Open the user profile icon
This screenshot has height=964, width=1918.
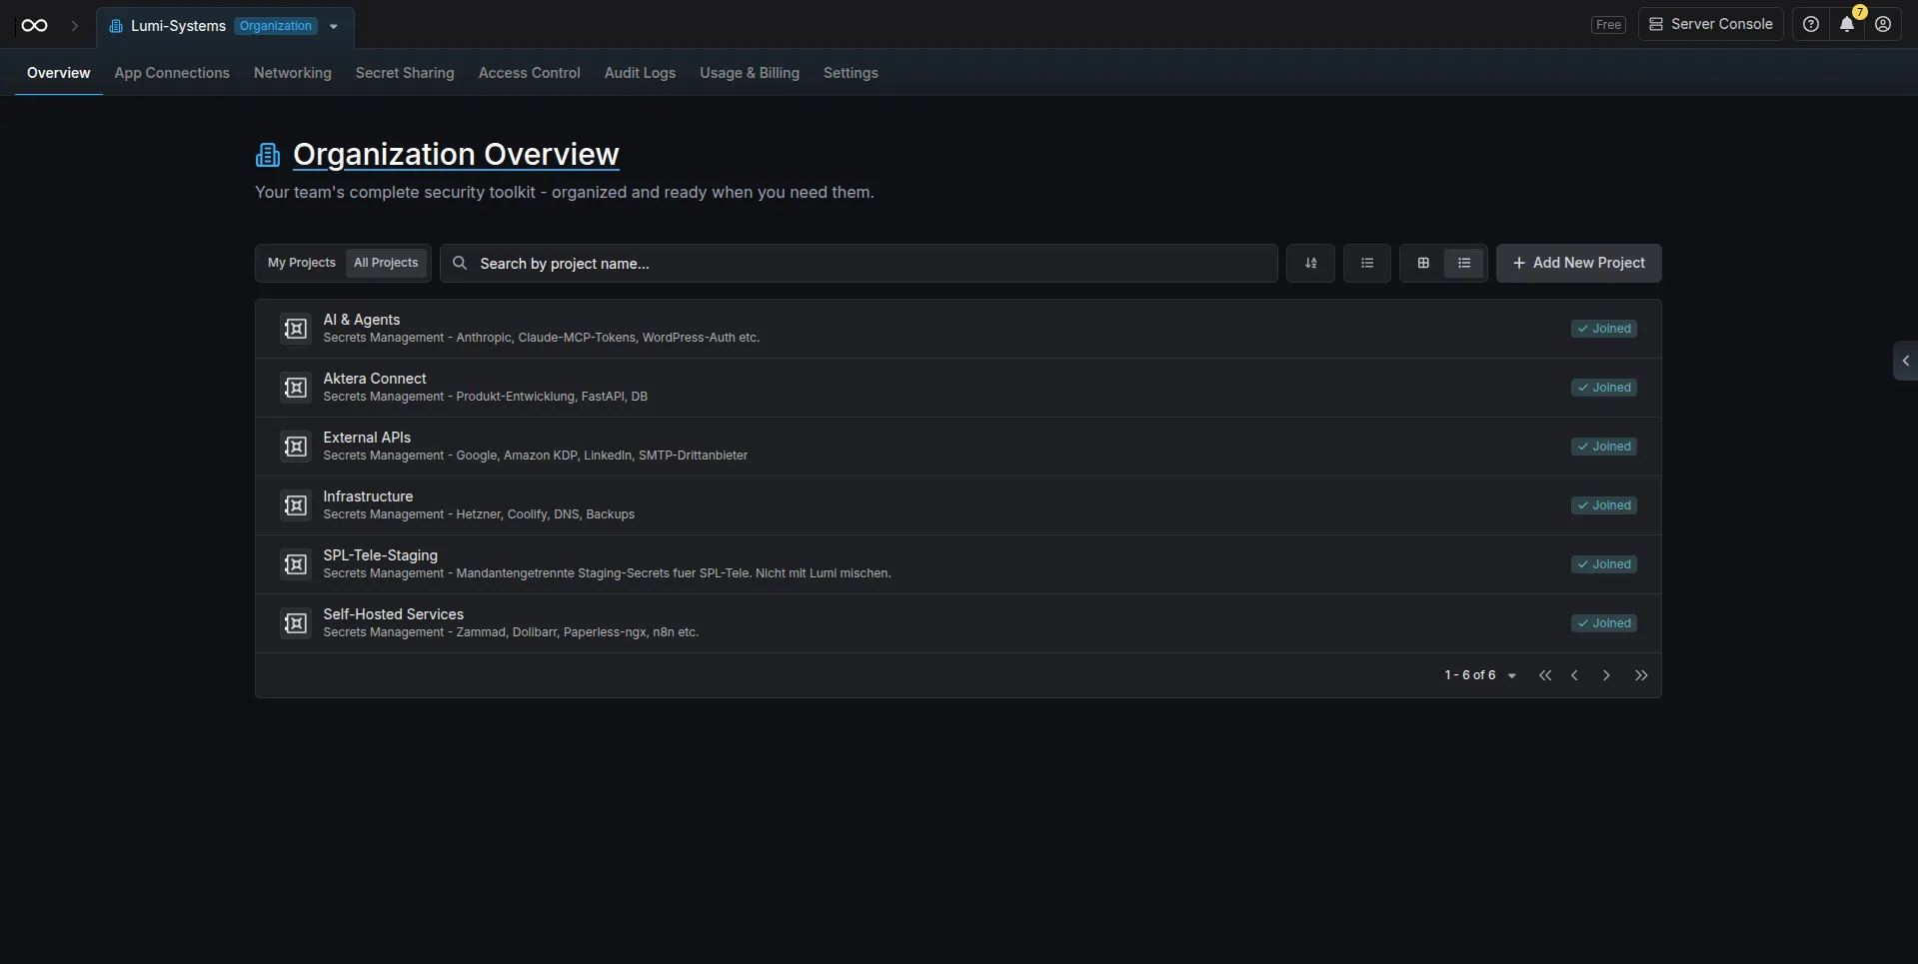pyautogui.click(x=1883, y=24)
